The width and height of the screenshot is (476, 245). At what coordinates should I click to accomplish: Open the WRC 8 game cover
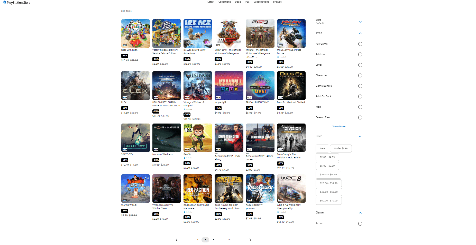point(291,188)
